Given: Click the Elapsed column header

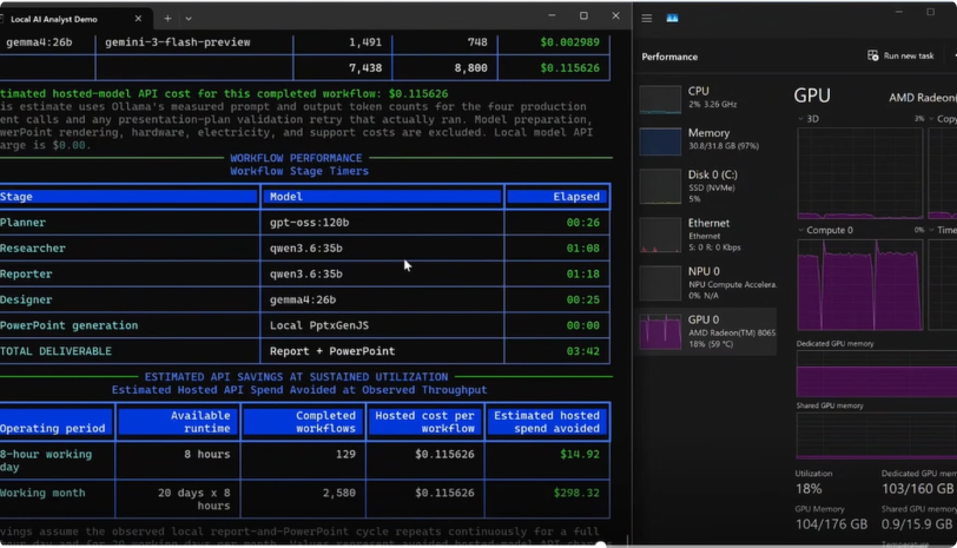Looking at the screenshot, I should (557, 196).
